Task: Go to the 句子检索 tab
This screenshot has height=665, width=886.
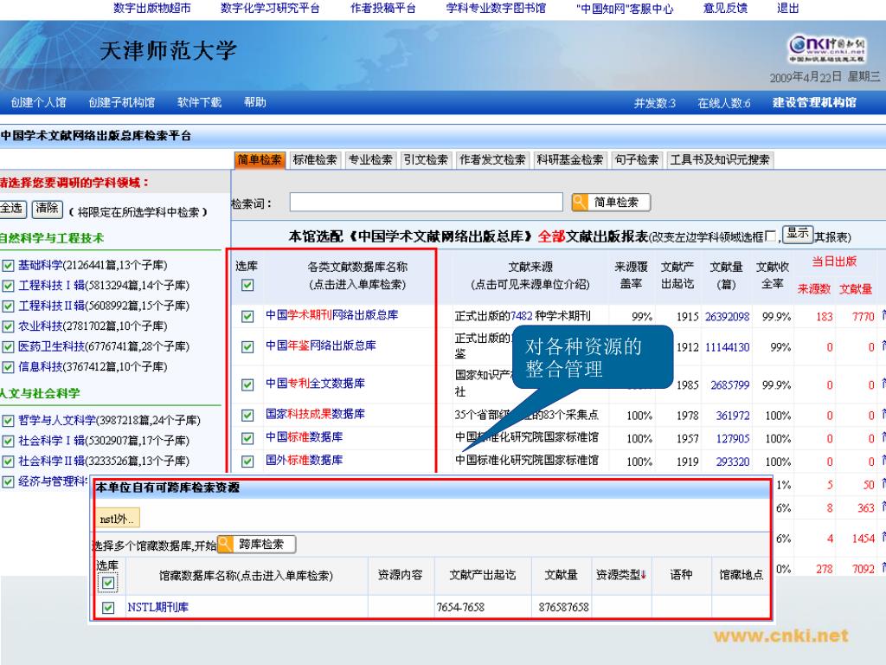Action: click(x=637, y=160)
